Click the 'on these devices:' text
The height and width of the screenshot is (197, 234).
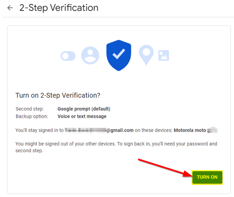click(x=154, y=130)
